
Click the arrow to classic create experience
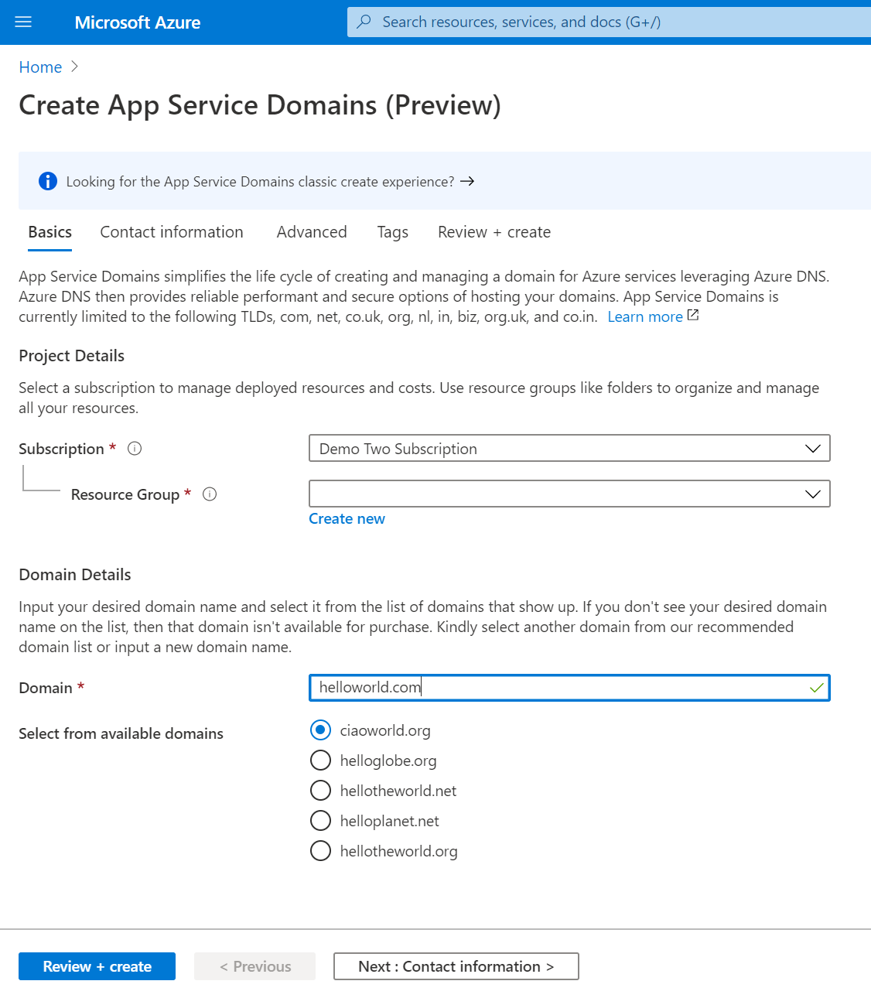[x=467, y=181]
